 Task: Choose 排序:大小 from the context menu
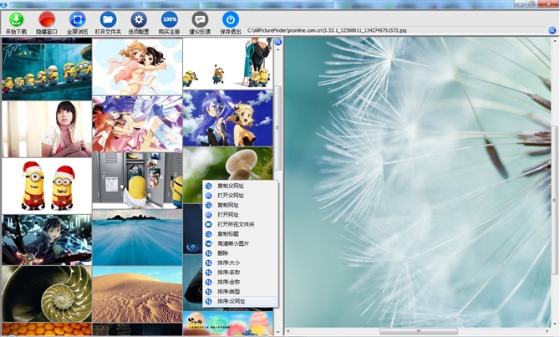[228, 263]
